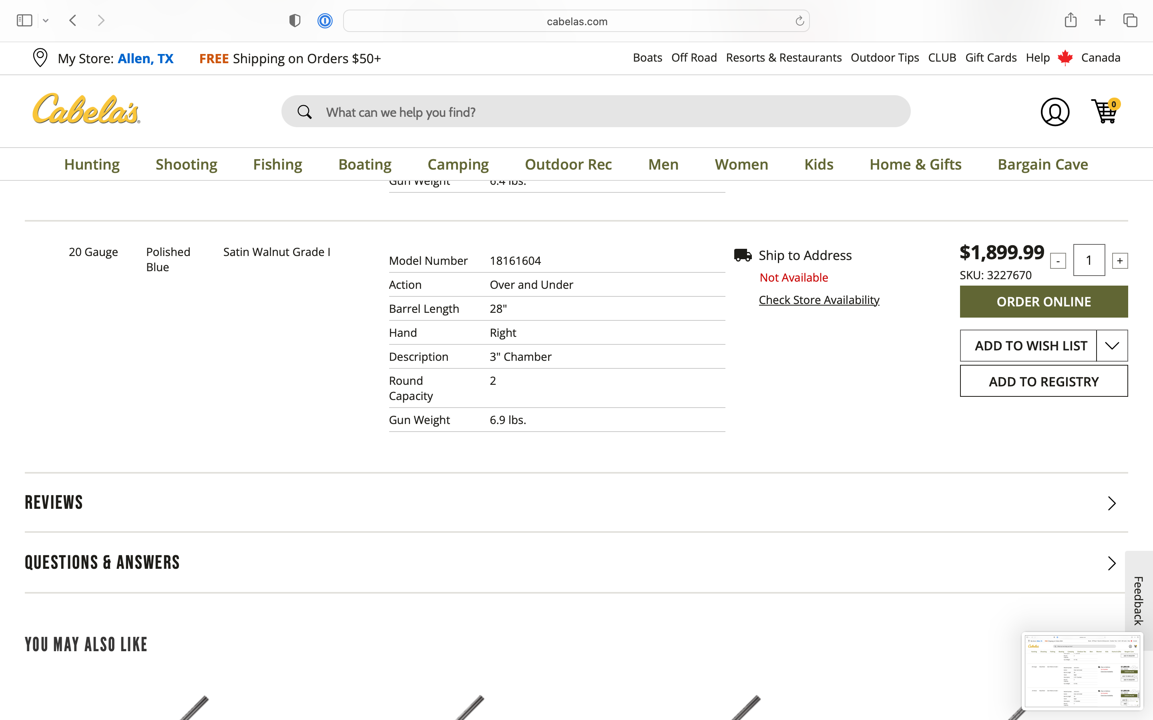This screenshot has height=720, width=1153.
Task: Click the Not Available status text
Action: (x=794, y=277)
